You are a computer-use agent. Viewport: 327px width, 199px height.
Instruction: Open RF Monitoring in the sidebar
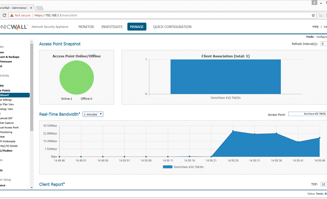tap(6, 132)
